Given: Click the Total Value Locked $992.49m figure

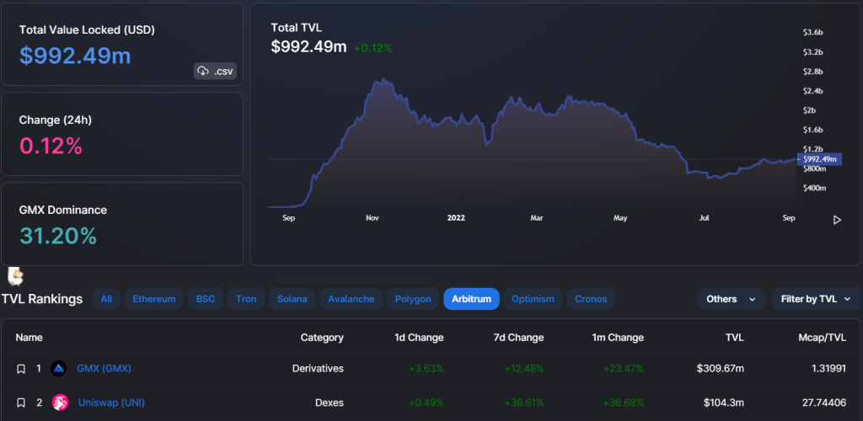Looking at the screenshot, I should [75, 56].
